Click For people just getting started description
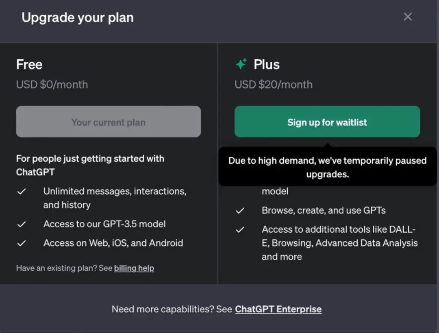This screenshot has height=333, width=439. 90,165
